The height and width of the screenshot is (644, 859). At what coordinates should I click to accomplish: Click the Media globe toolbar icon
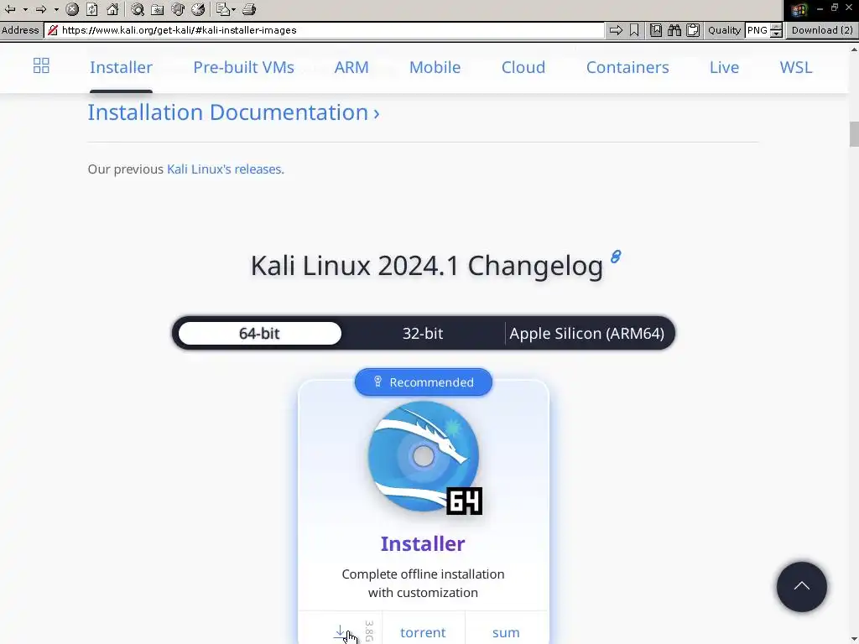(178, 9)
